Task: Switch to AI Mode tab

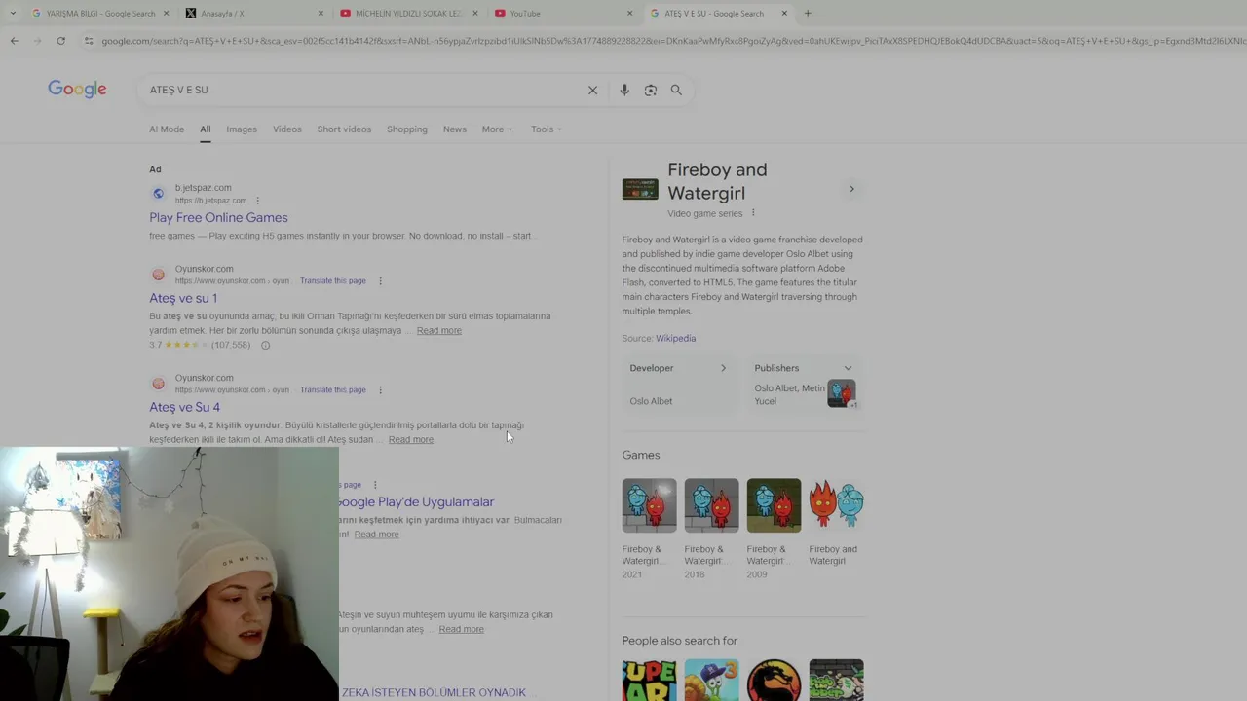Action: point(167,129)
